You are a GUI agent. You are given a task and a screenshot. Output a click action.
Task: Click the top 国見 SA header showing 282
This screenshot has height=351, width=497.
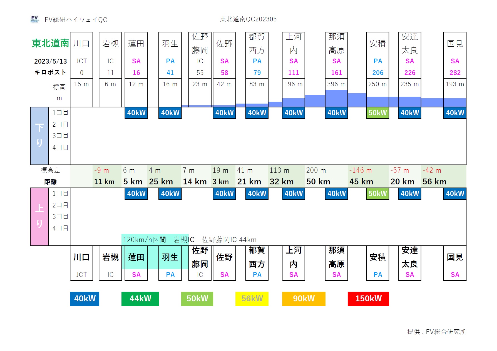[455, 55]
